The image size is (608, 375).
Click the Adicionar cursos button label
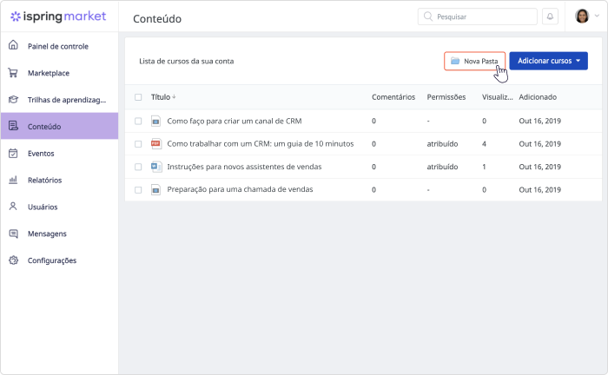(x=545, y=61)
